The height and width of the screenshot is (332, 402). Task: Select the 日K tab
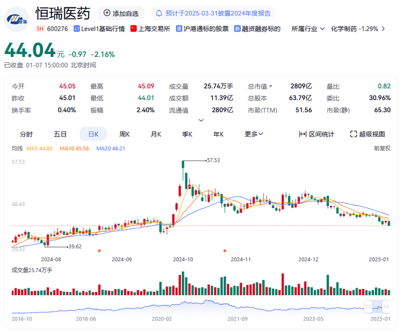(x=93, y=134)
